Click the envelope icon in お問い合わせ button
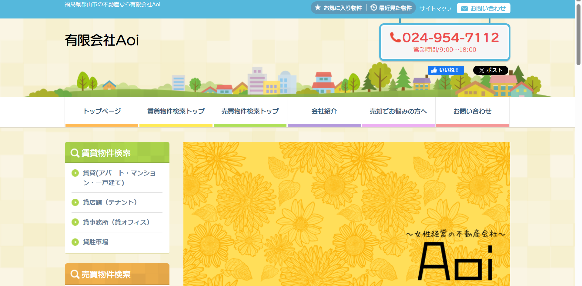The height and width of the screenshot is (286, 582). pyautogui.click(x=464, y=8)
